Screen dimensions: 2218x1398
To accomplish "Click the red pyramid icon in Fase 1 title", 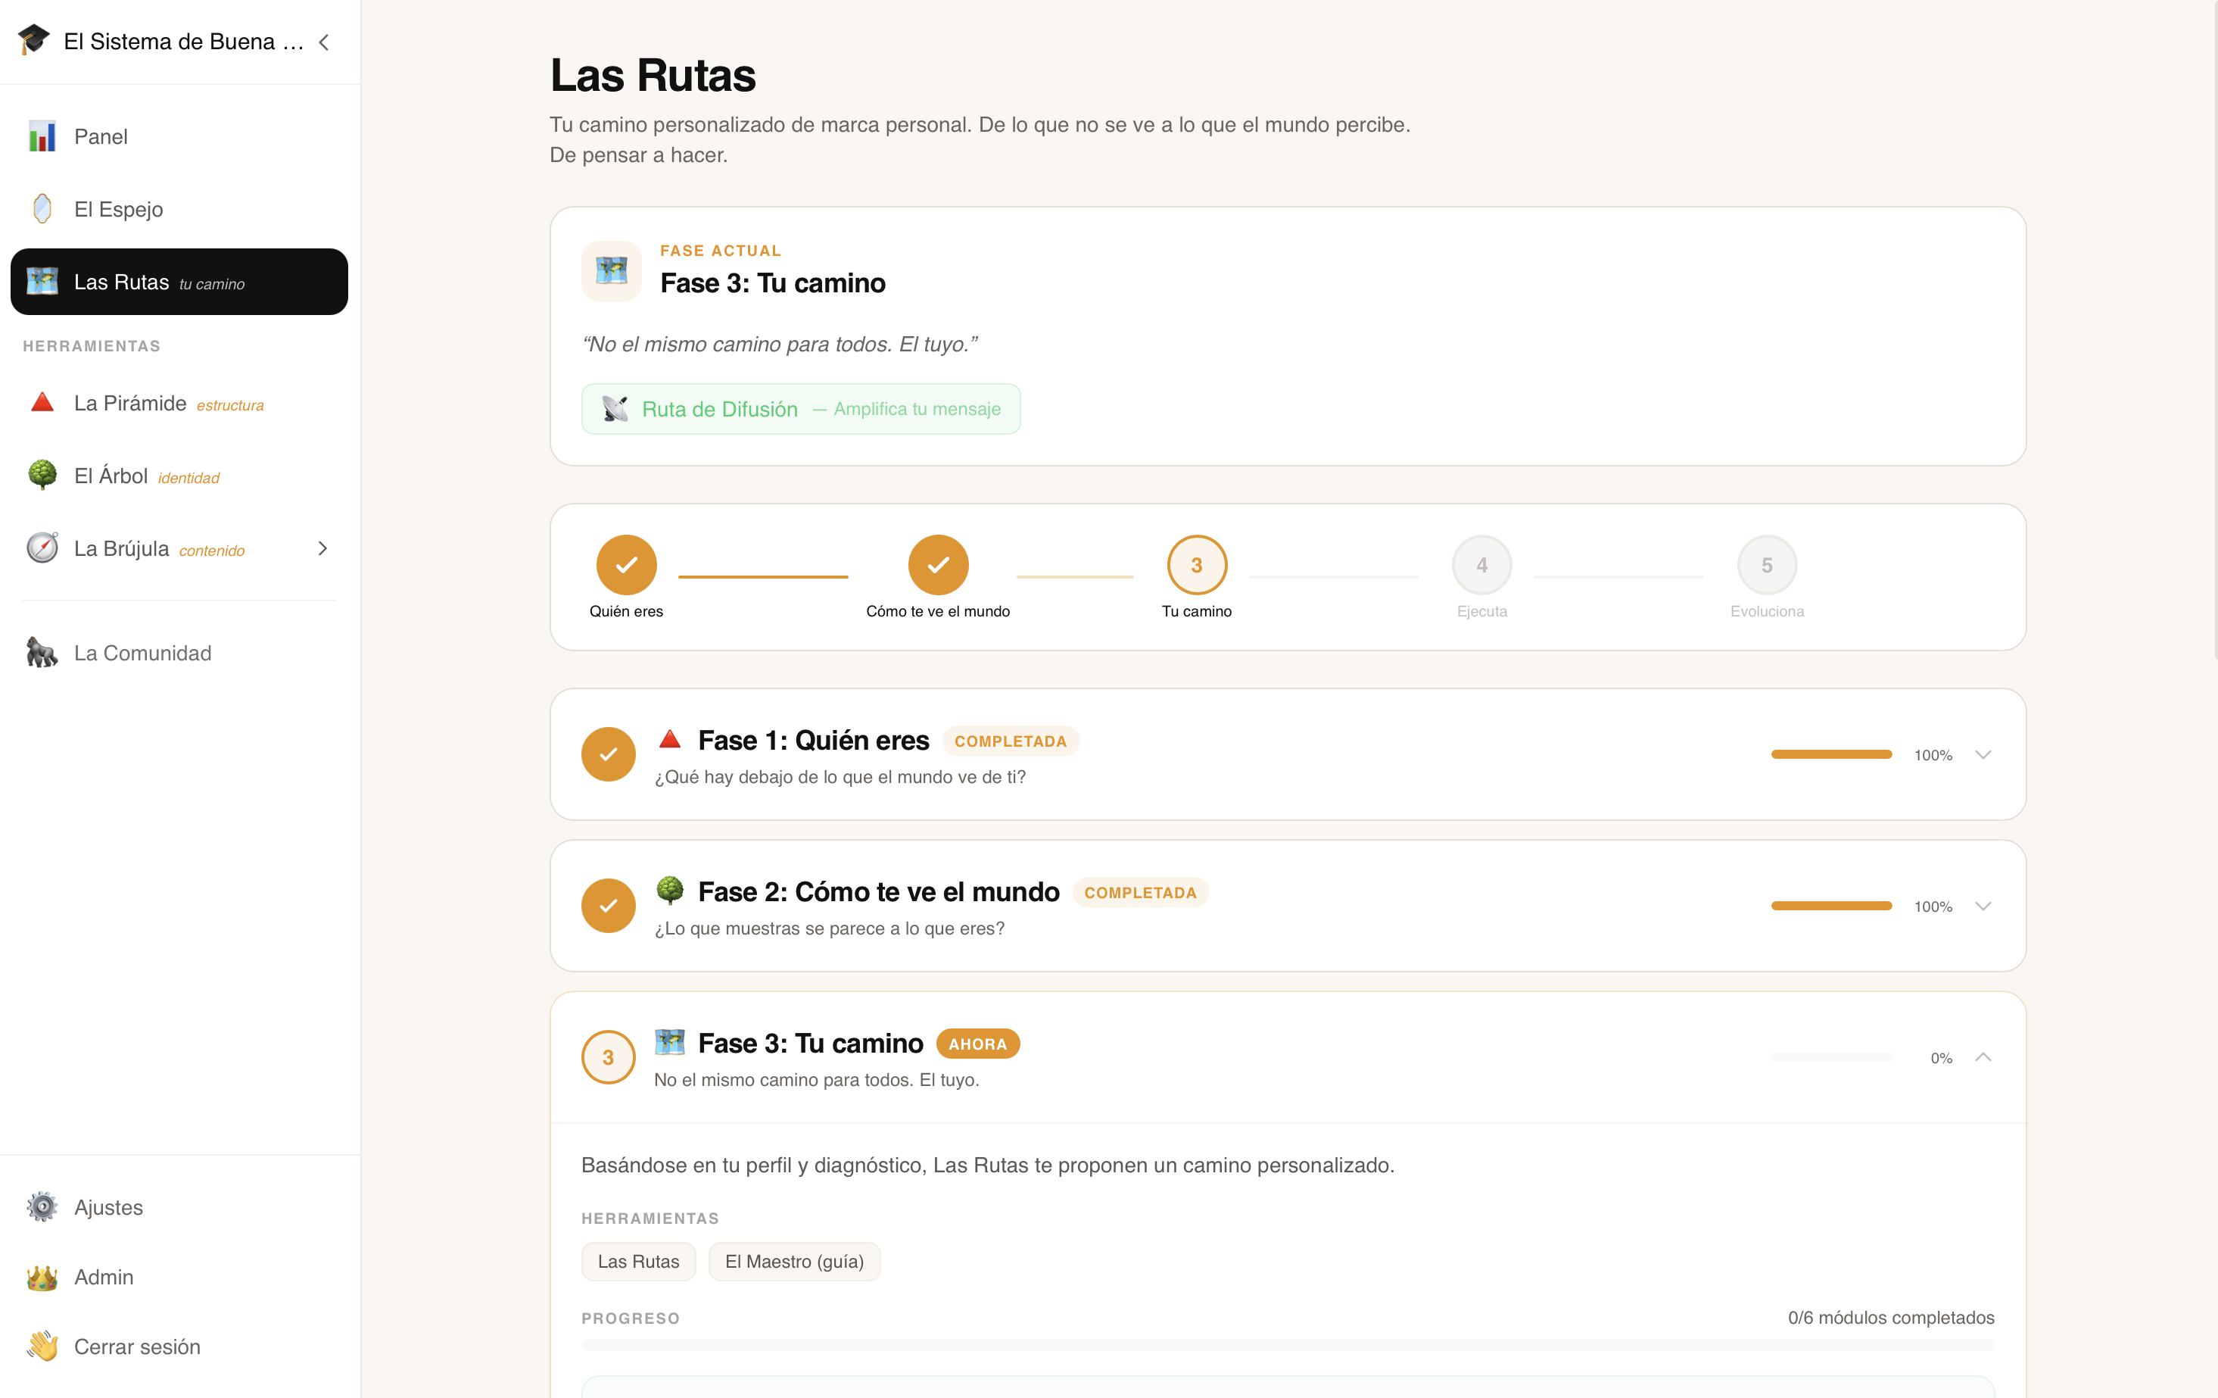I will [670, 739].
